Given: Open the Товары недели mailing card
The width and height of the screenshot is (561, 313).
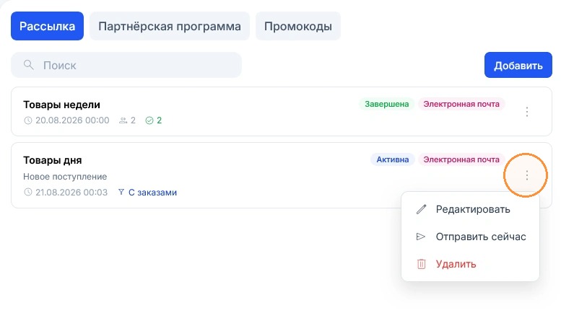Looking at the screenshot, I should [281, 112].
